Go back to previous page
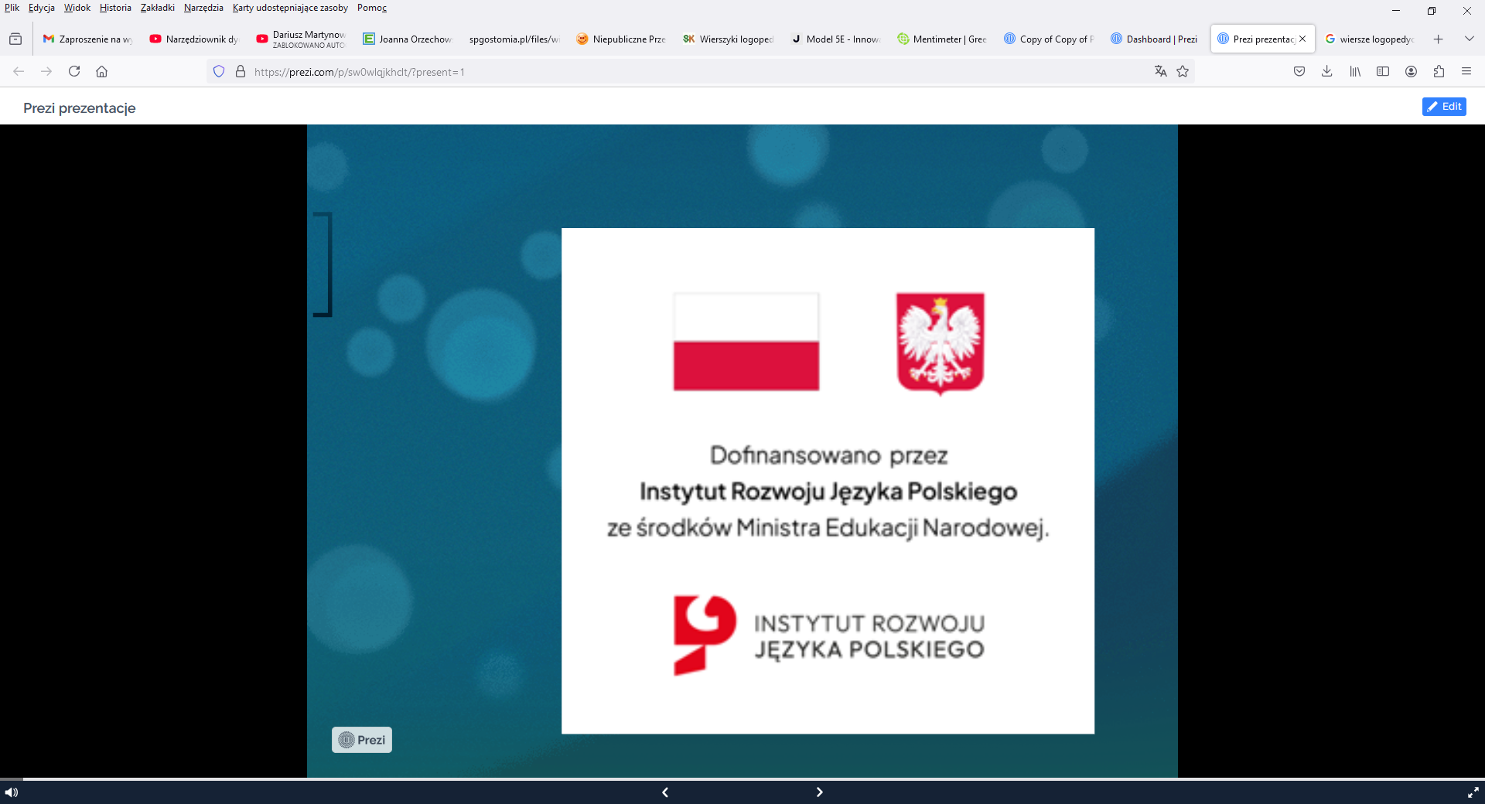This screenshot has width=1485, height=804. point(19,71)
